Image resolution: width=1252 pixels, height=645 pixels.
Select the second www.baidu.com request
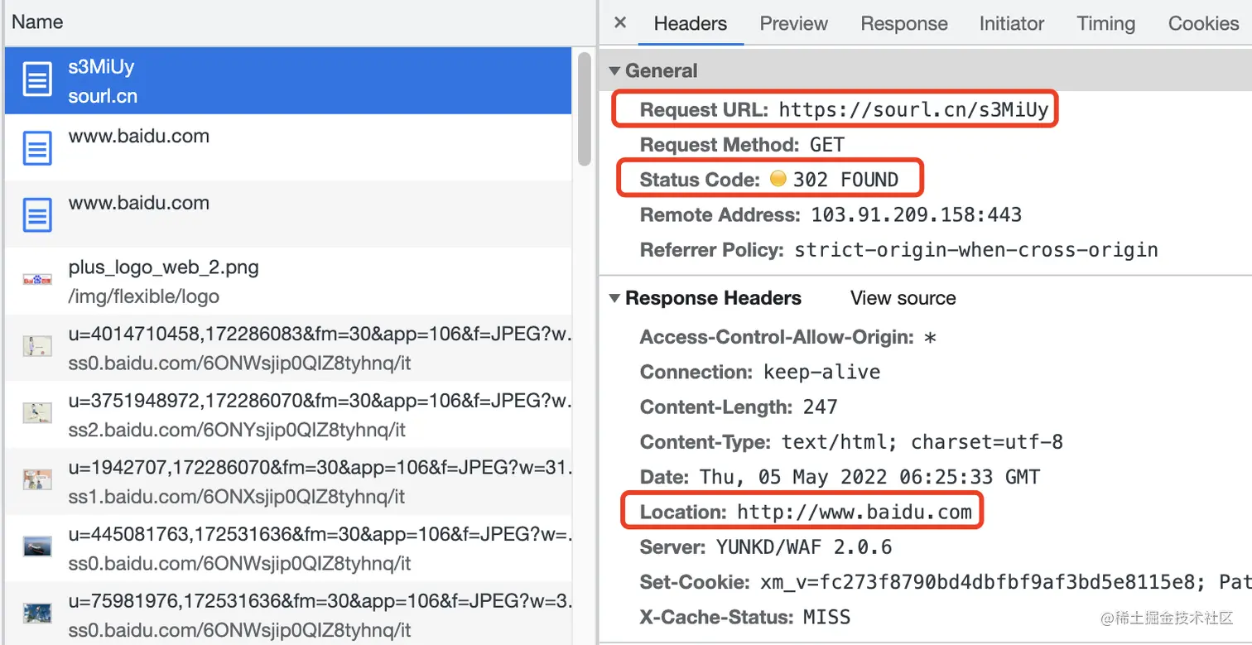(x=288, y=214)
